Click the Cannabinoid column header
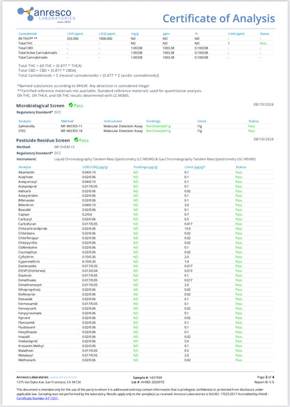Image resolution: width=290 pixels, height=407 pixels. coord(27,34)
